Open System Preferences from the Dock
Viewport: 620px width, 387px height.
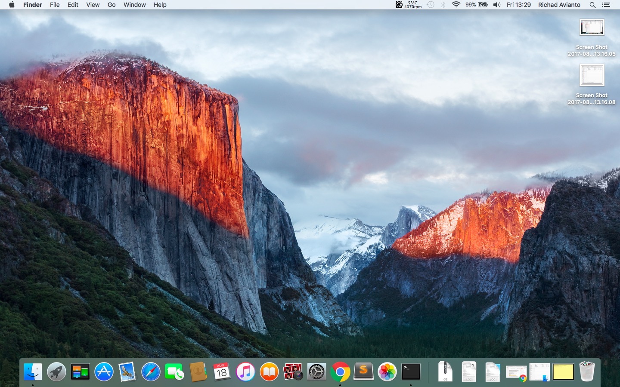click(x=316, y=372)
